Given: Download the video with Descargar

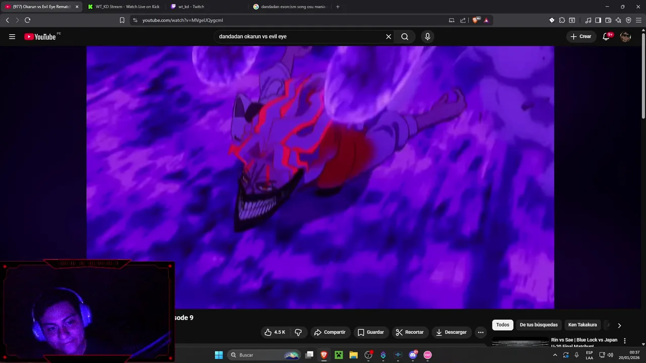Looking at the screenshot, I should (x=451, y=332).
